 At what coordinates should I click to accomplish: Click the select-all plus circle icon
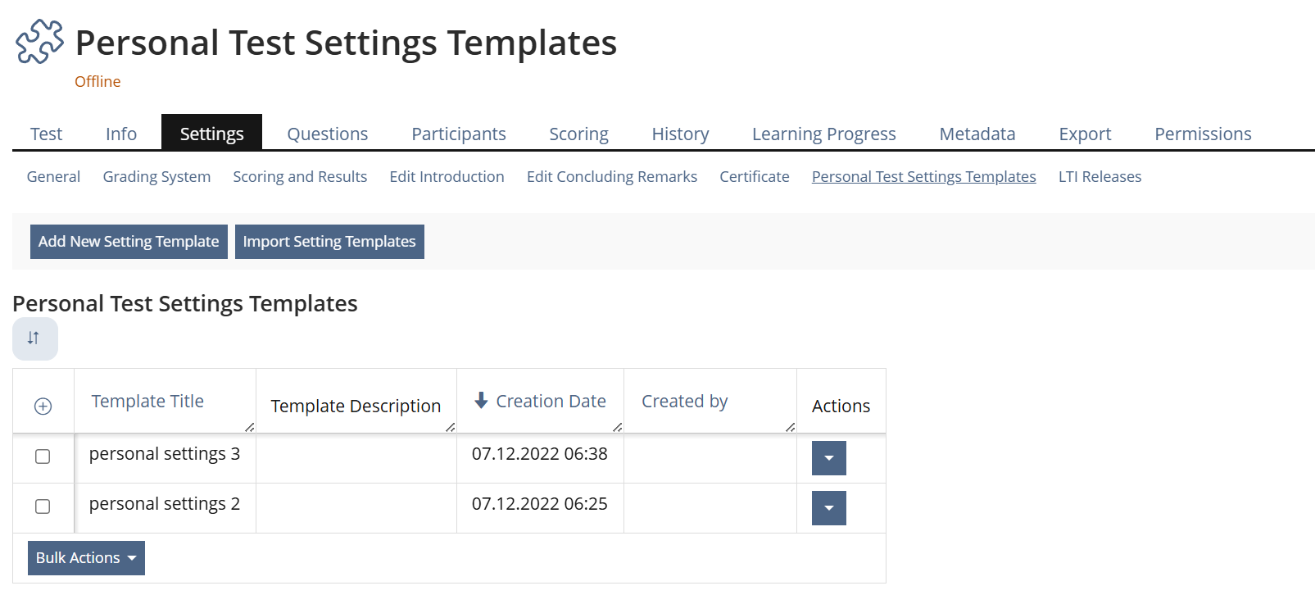[43, 406]
